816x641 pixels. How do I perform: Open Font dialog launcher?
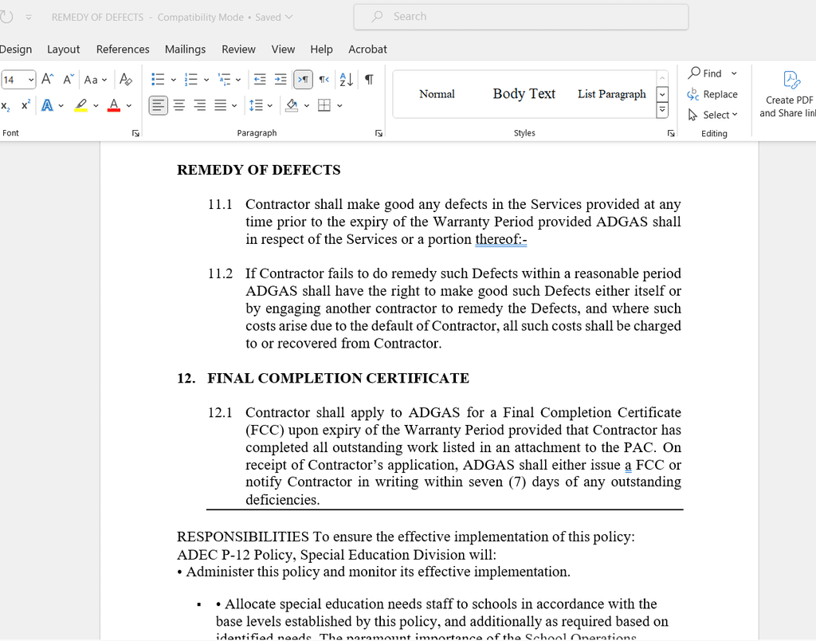point(135,133)
